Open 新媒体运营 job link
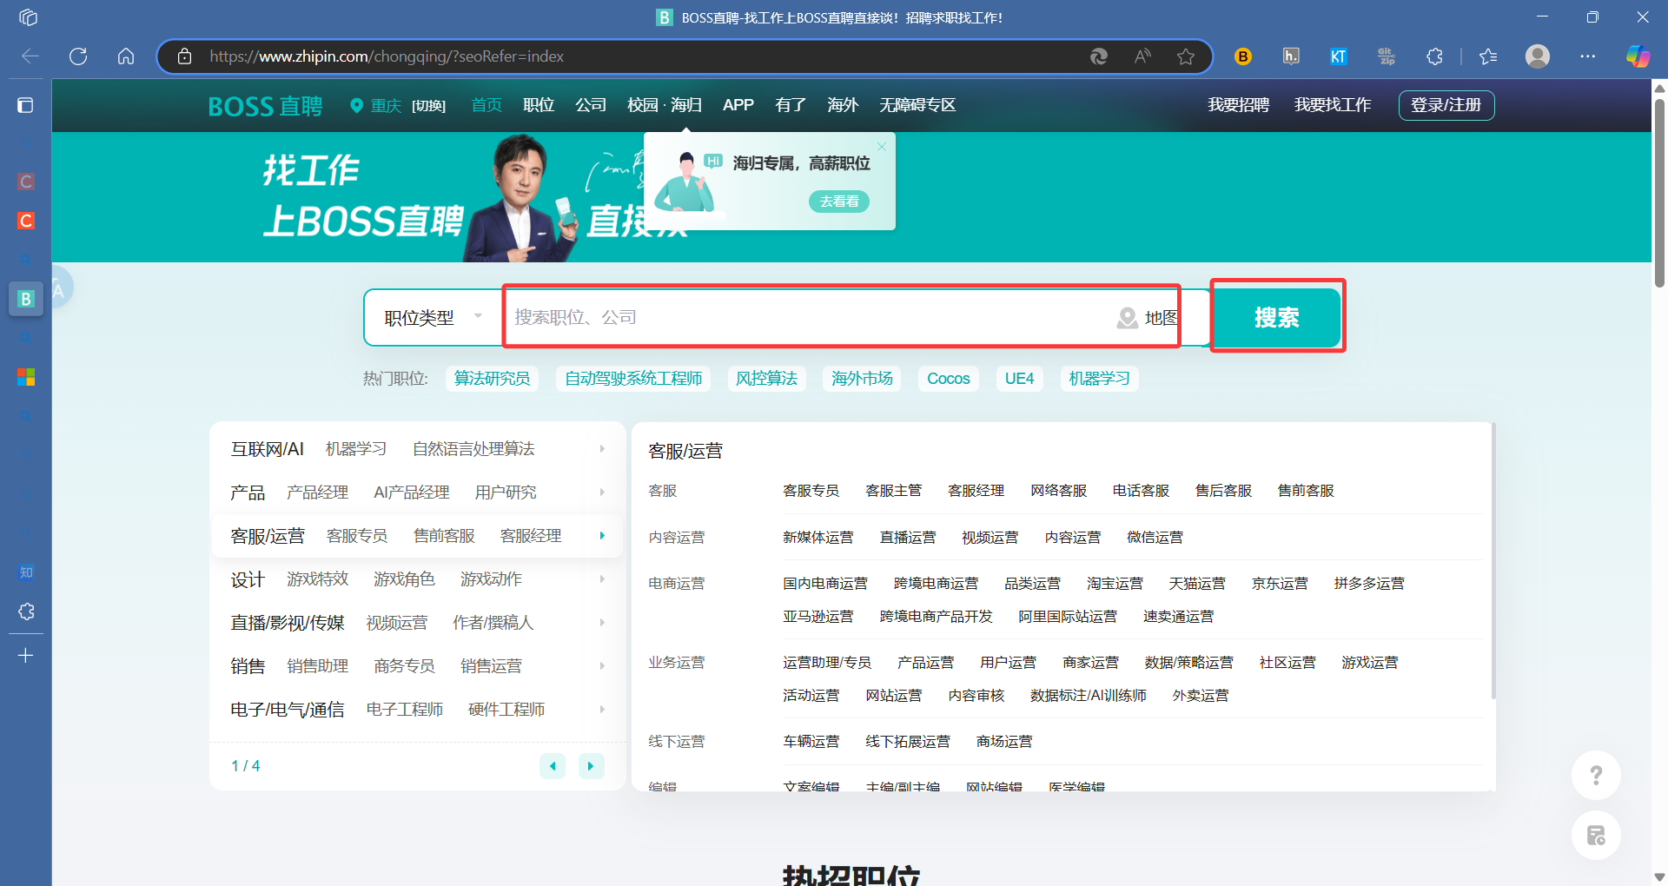Image resolution: width=1668 pixels, height=886 pixels. (817, 538)
